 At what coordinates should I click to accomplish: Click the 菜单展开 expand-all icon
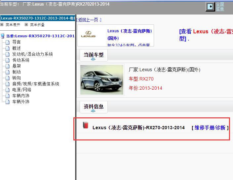tap(2, 25)
